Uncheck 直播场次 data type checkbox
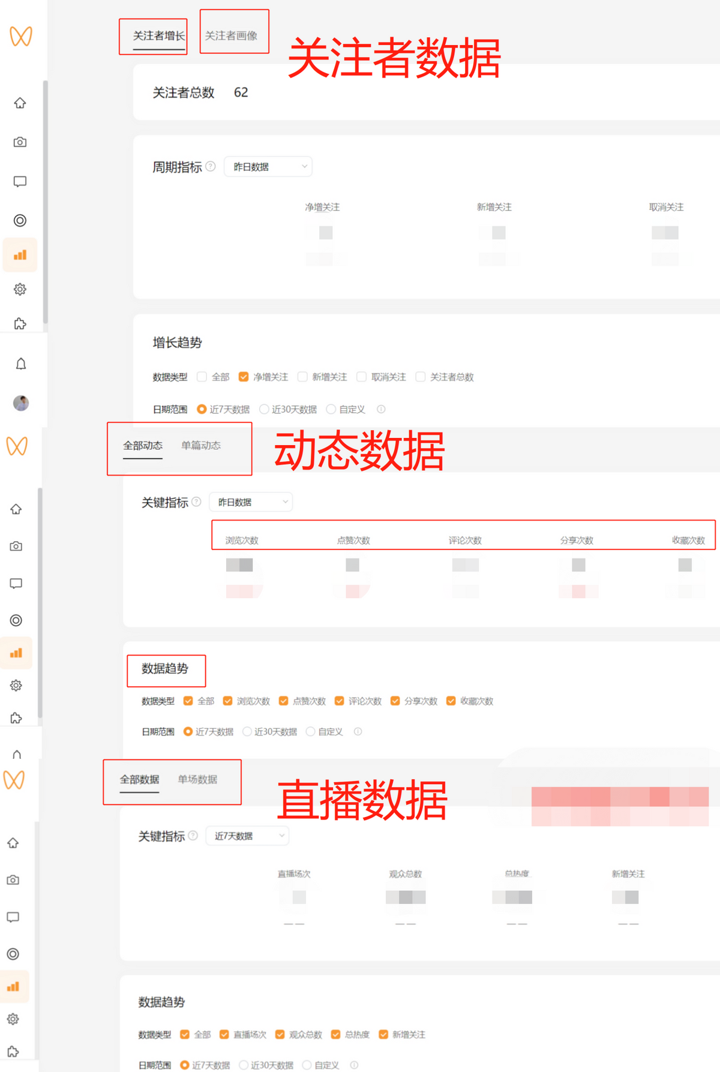Screen dimensions: 720x1072 (224, 1034)
